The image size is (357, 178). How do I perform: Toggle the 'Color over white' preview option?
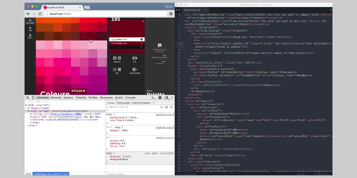[141, 39]
